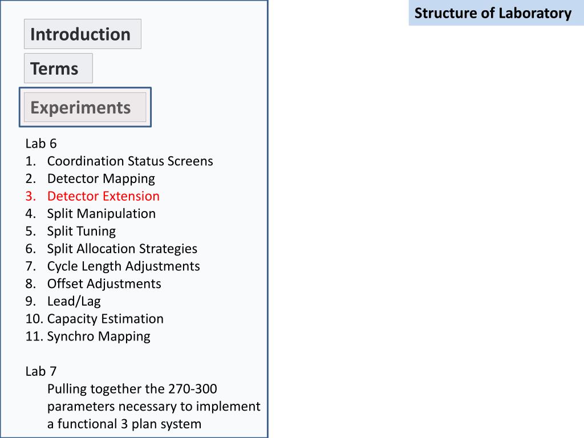Click the Lab 7 description paragraph

[154, 406]
